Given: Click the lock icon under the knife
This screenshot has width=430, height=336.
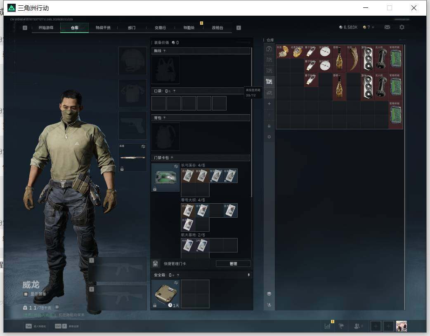Looking at the screenshot, I should pos(122,169).
